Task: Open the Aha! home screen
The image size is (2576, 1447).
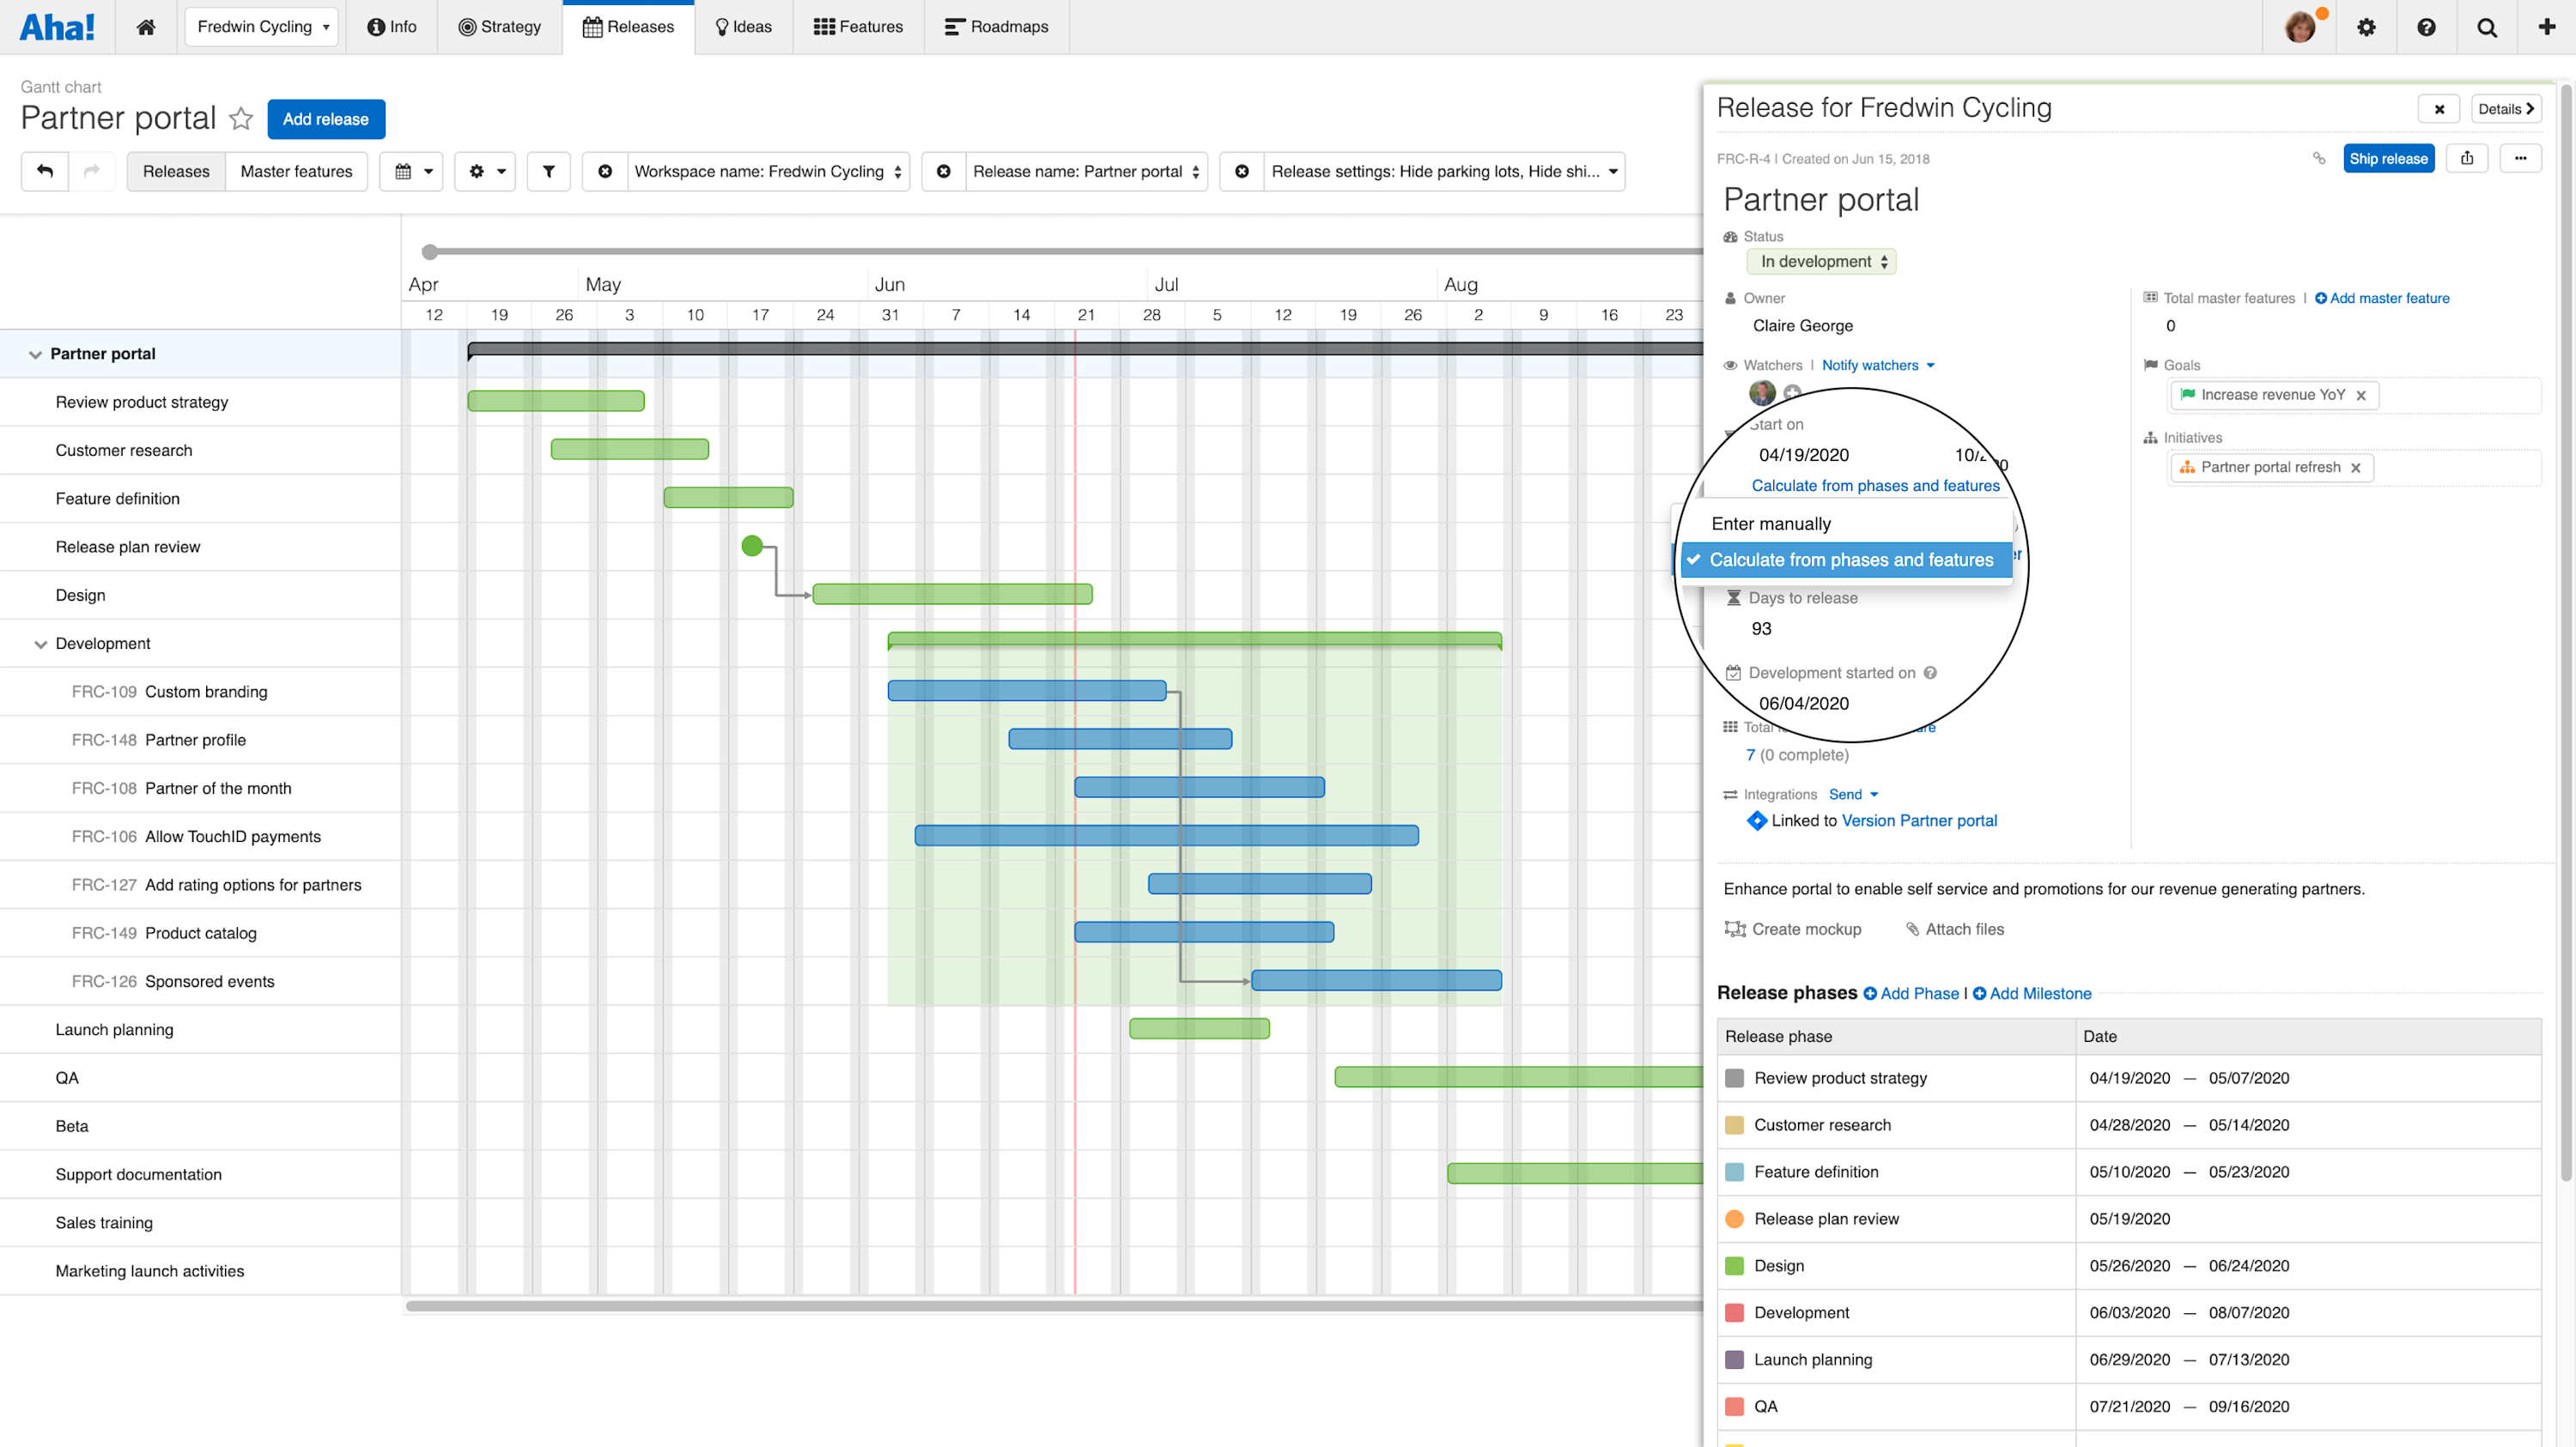Action: 145,27
